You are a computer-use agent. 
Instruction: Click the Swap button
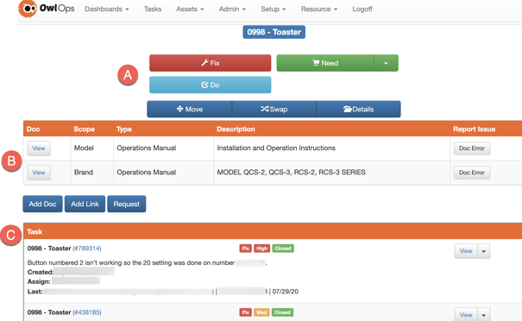(x=274, y=110)
